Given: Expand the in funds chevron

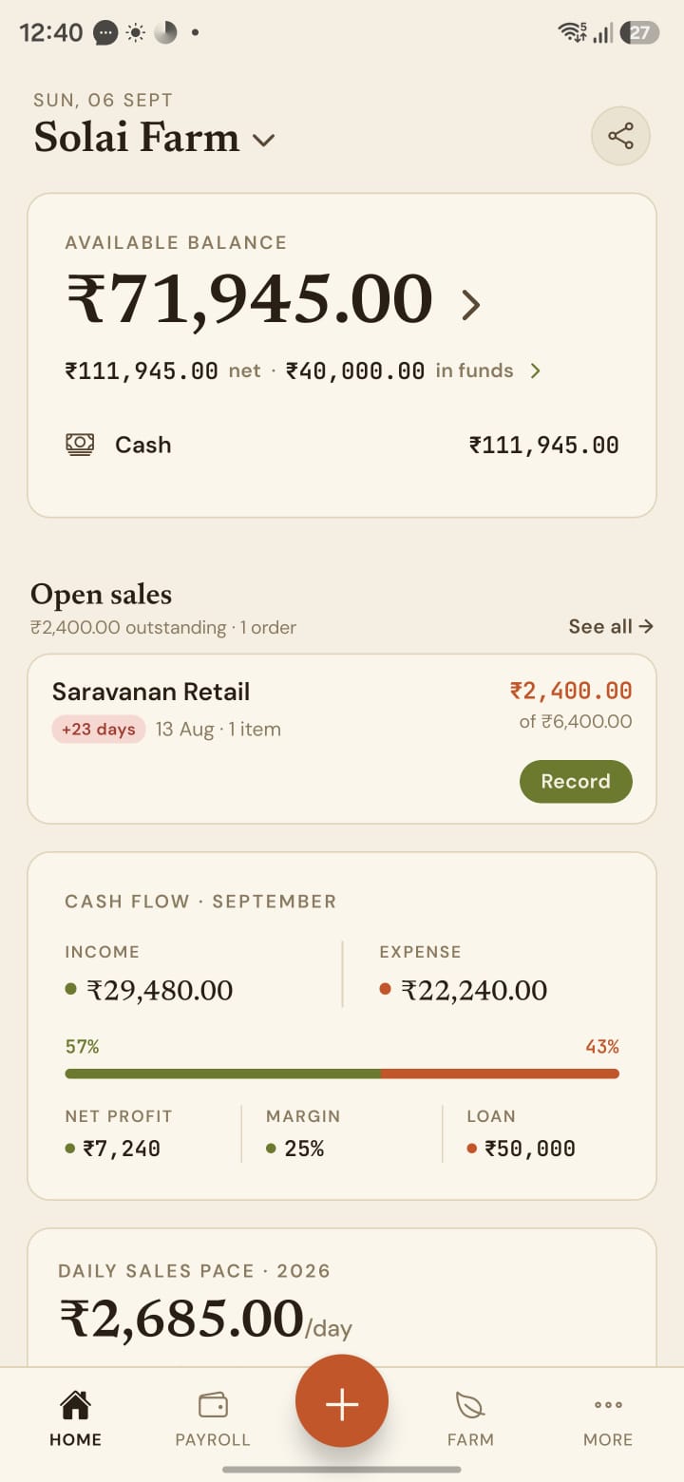Looking at the screenshot, I should tap(535, 370).
